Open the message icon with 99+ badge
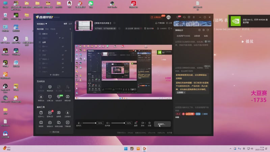Screen dimensions: 270x152 [178, 17]
